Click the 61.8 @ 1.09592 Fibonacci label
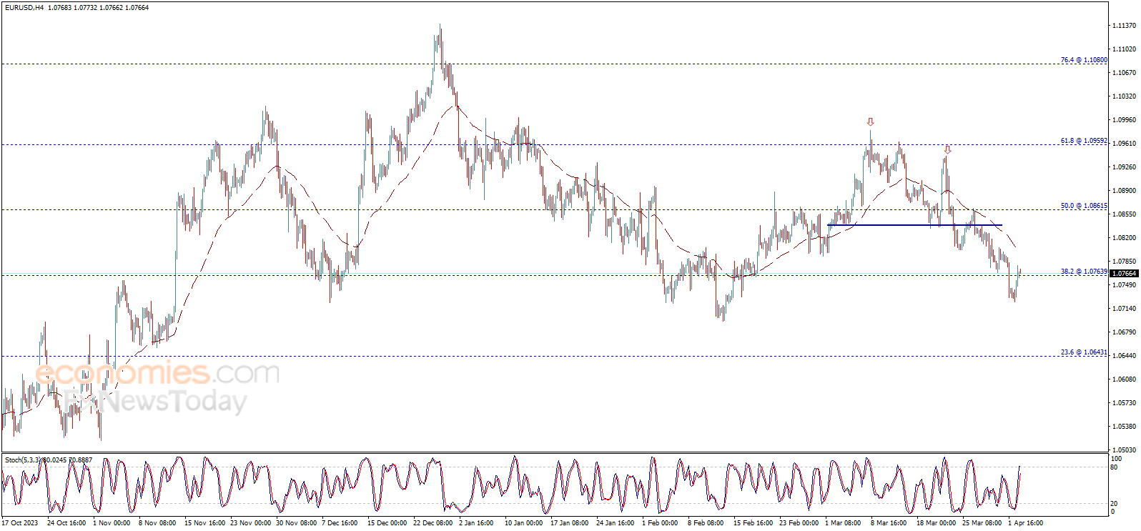Image resolution: width=1141 pixels, height=531 pixels. point(1083,141)
